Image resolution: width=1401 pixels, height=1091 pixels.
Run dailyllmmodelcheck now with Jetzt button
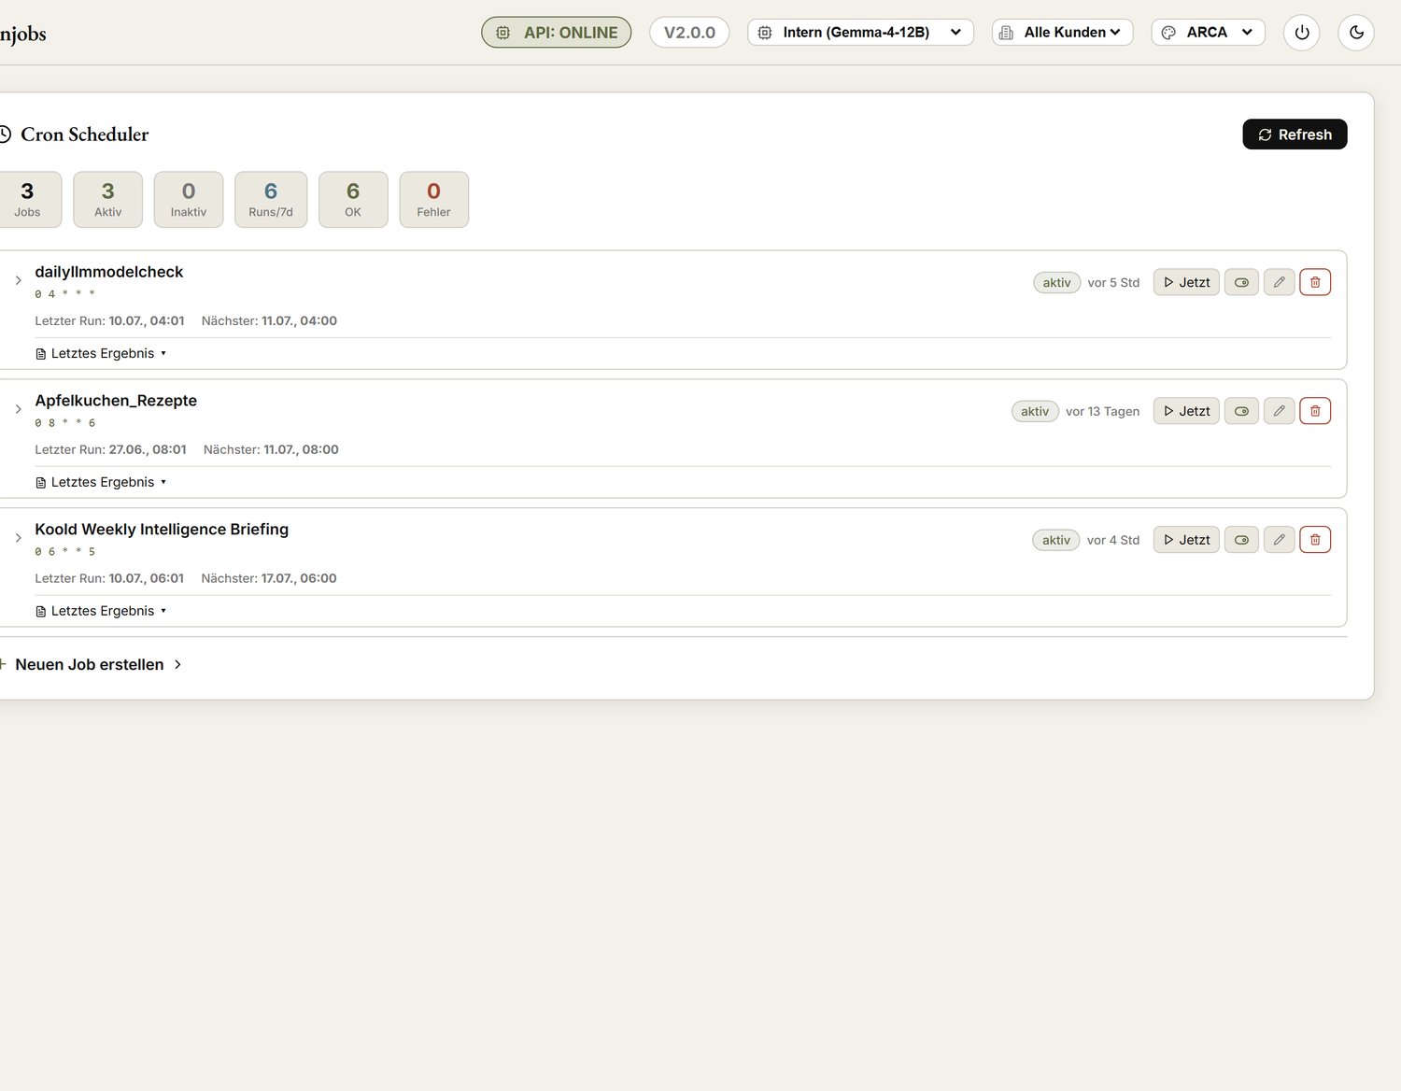(1186, 282)
